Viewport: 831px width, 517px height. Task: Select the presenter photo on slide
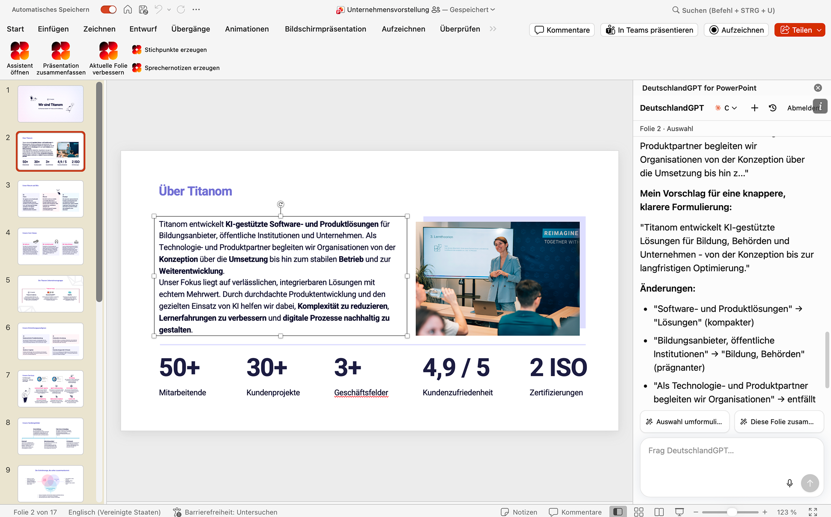point(497,278)
